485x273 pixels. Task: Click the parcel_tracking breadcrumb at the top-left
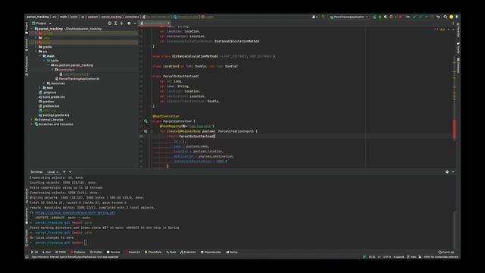38,17
